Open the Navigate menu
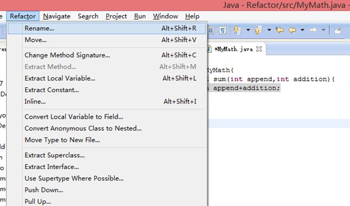This screenshot has width=350, height=206. 56,16
